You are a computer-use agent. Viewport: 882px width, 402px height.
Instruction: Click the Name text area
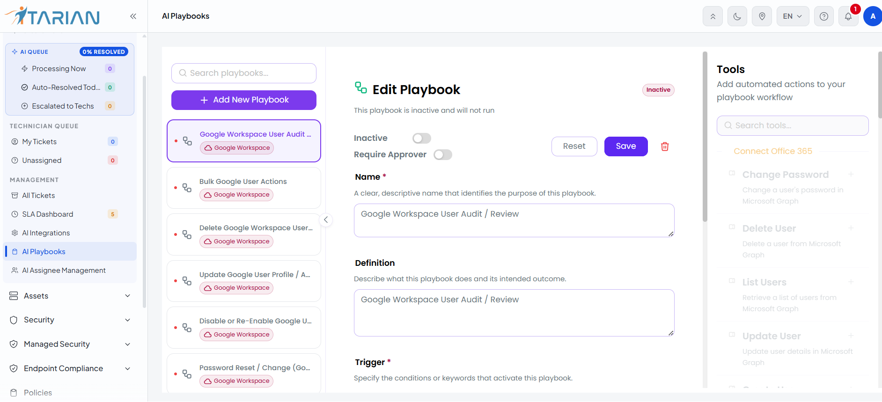click(x=514, y=220)
